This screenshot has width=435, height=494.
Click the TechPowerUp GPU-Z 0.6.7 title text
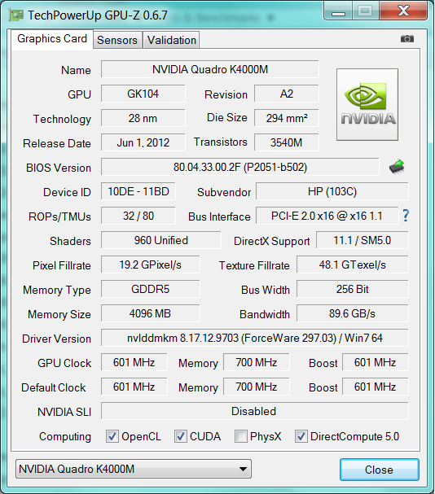coord(98,15)
